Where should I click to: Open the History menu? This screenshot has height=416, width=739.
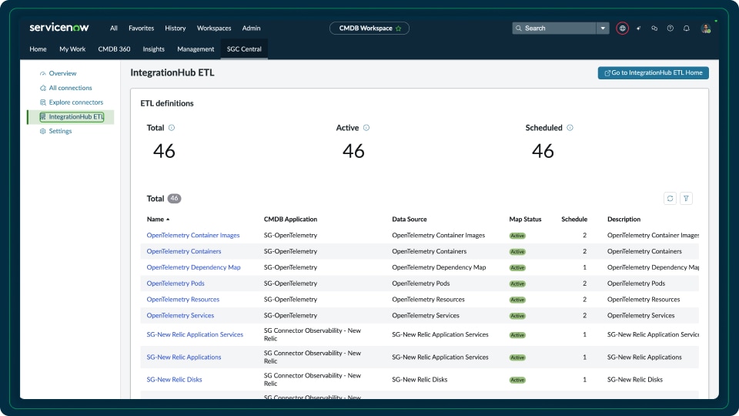tap(176, 29)
